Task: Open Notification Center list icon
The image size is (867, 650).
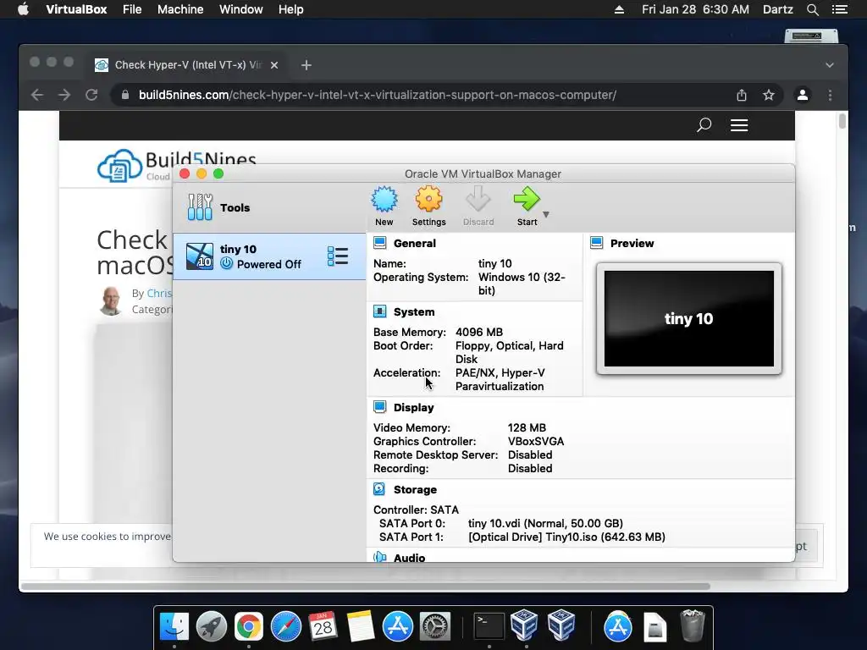Action: [840, 9]
